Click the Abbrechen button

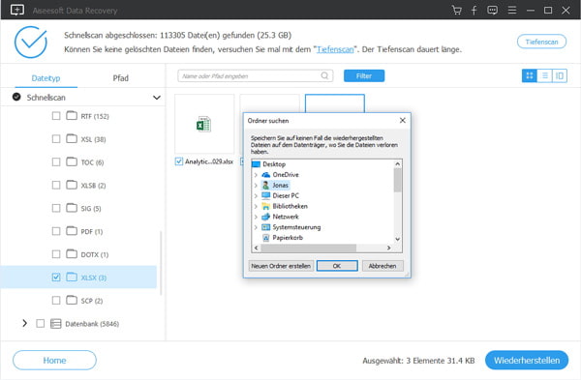click(x=382, y=266)
